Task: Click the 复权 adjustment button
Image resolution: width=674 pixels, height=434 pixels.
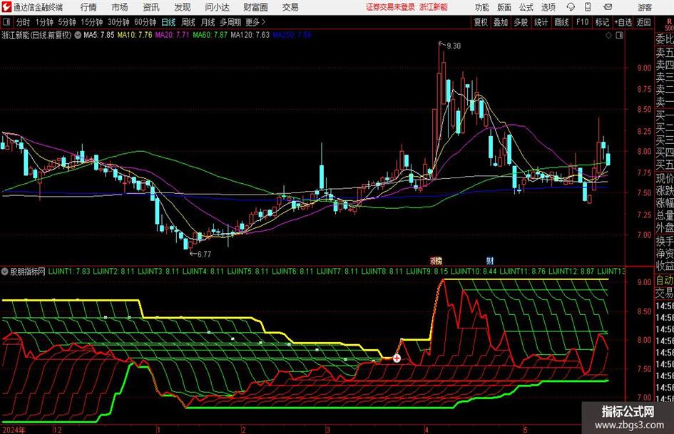Action: click(x=481, y=22)
